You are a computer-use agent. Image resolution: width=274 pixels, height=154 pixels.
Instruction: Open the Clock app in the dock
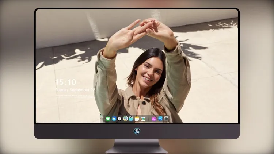pyautogui.click(x=119, y=119)
